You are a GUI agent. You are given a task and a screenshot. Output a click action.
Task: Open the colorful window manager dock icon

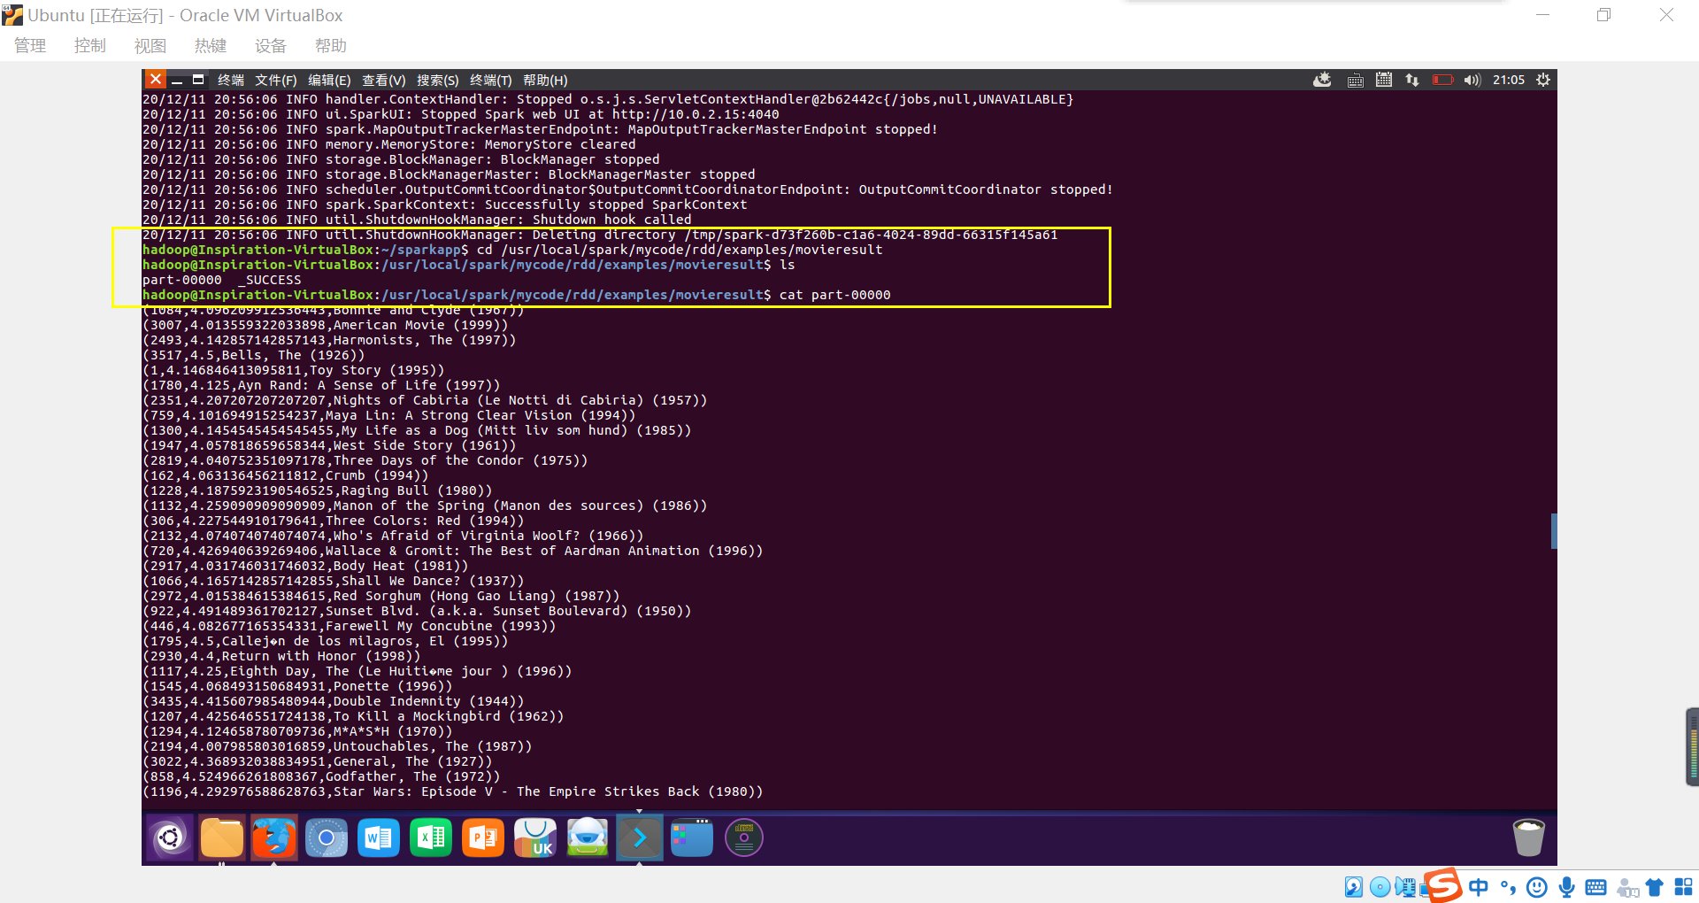click(692, 837)
